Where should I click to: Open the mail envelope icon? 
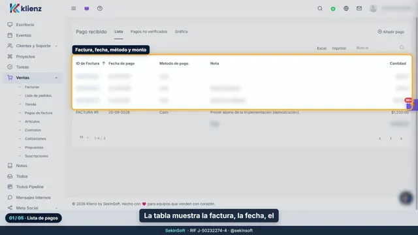tap(359, 8)
